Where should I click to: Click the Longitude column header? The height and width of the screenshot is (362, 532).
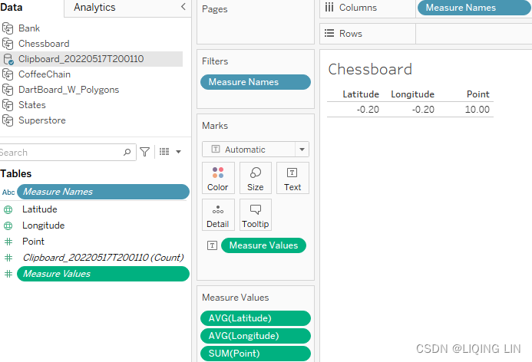[x=412, y=94]
